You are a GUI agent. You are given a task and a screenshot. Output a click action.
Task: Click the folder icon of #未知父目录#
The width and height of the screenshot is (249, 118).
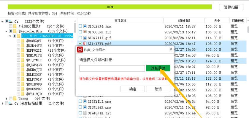[x=15, y=26]
